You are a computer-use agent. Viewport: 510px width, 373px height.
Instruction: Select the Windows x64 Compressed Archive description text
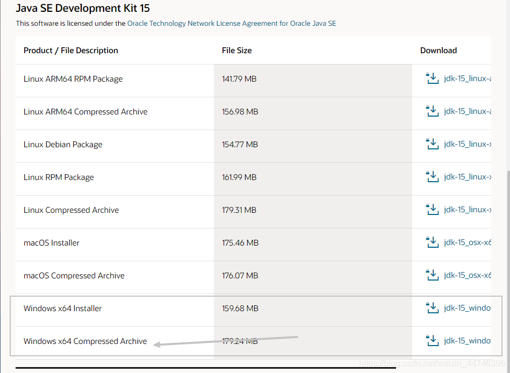85,341
